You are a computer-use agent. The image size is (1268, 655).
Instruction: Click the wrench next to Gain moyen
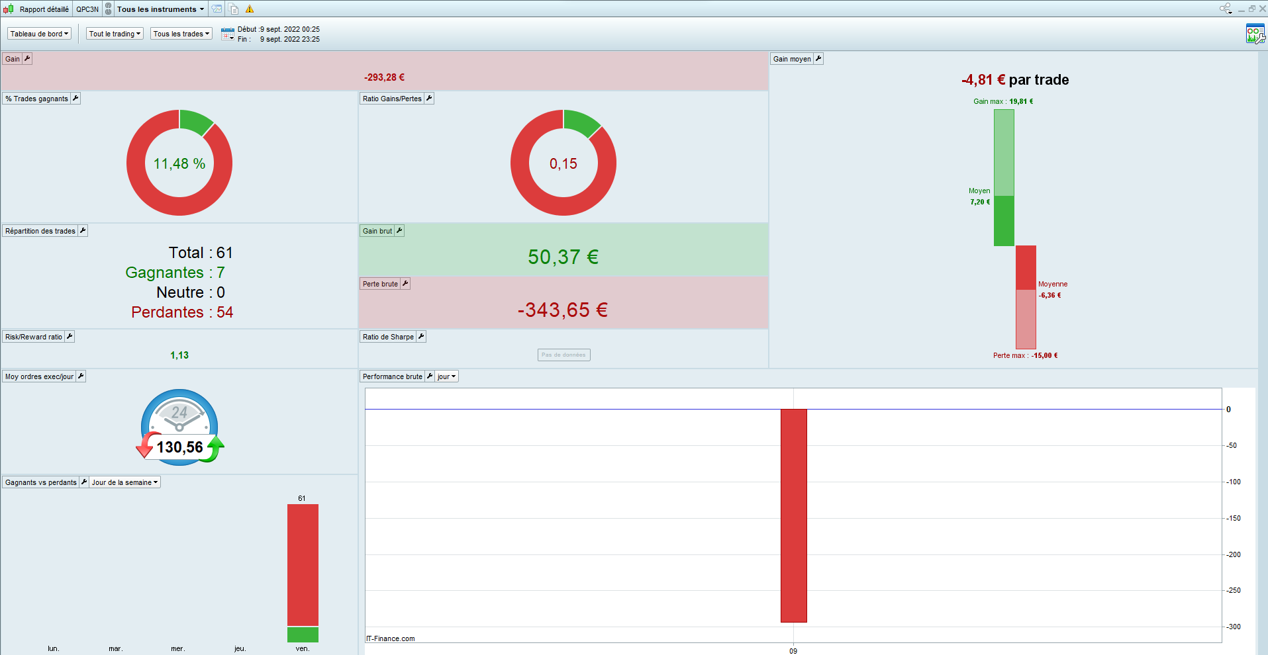click(x=818, y=59)
